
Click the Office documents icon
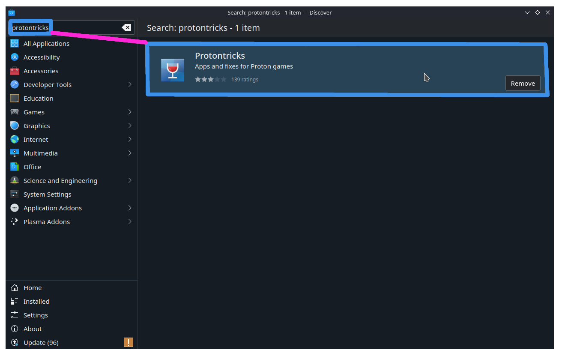(x=15, y=167)
